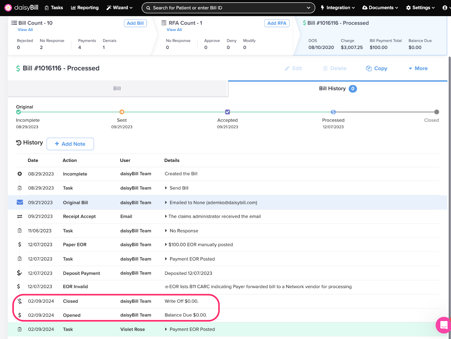The height and width of the screenshot is (339, 451).
Task: Click the Sent status arrow icon on timeline
Action: (x=122, y=112)
